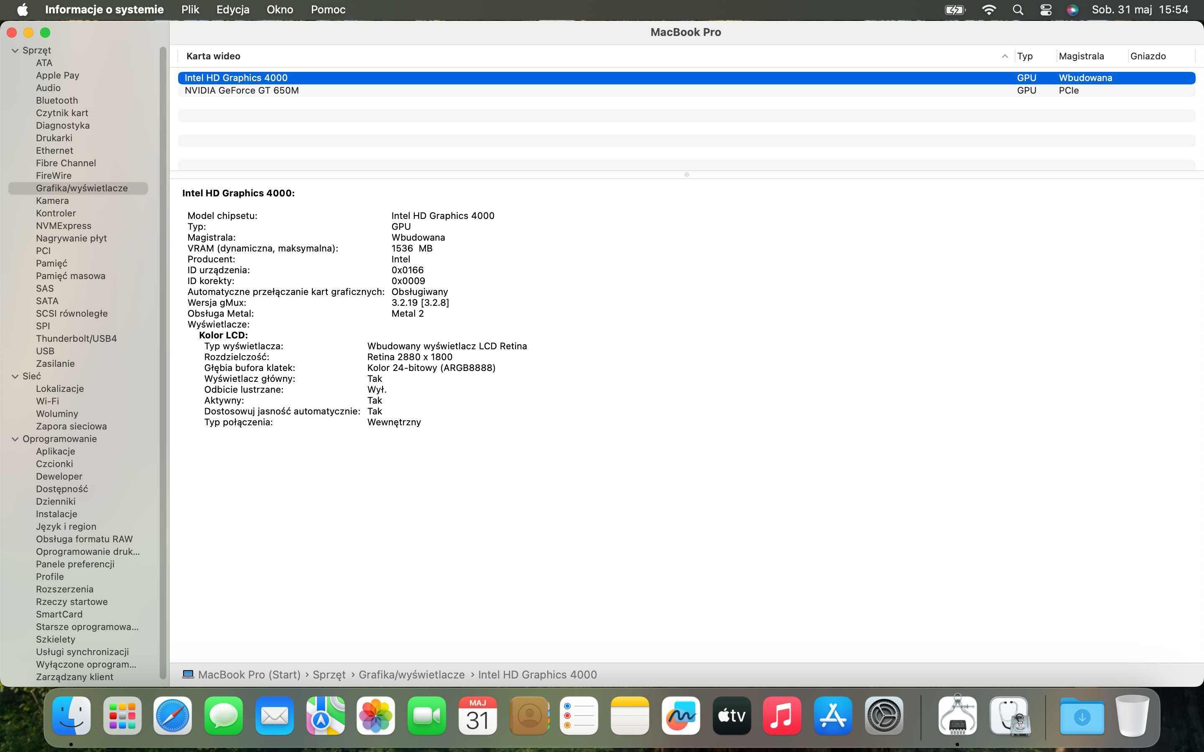This screenshot has height=752, width=1204.
Task: Select NVIDIA GeForce GT 650M row
Action: 686,91
